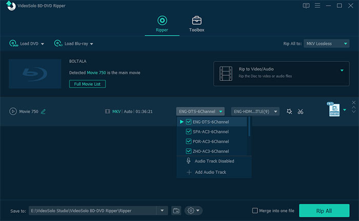
Task: Select the SPA-AC3-6Channel track label
Action: tap(211, 132)
